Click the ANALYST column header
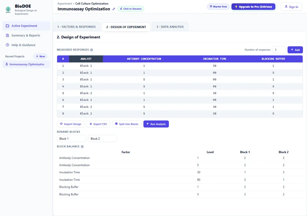307x216 pixels. point(86,59)
